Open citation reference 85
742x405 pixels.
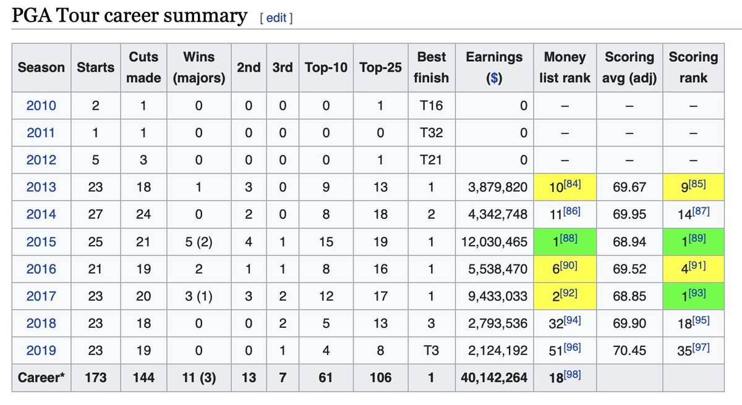(x=697, y=183)
